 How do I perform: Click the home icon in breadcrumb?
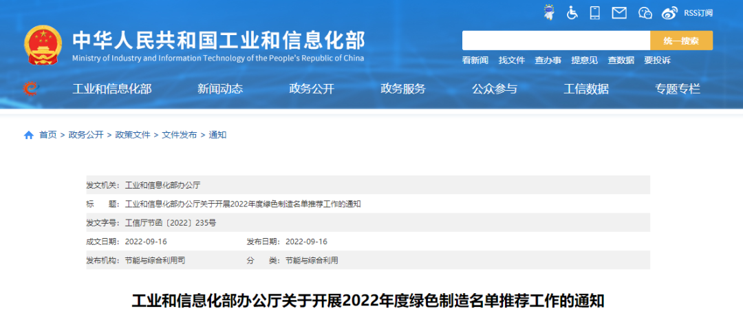point(29,135)
